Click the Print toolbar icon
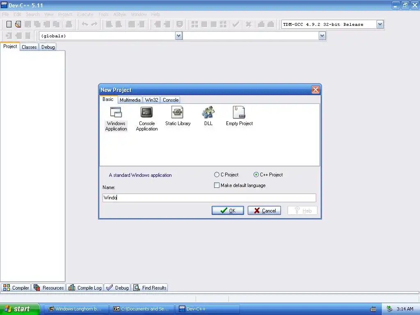 69,24
